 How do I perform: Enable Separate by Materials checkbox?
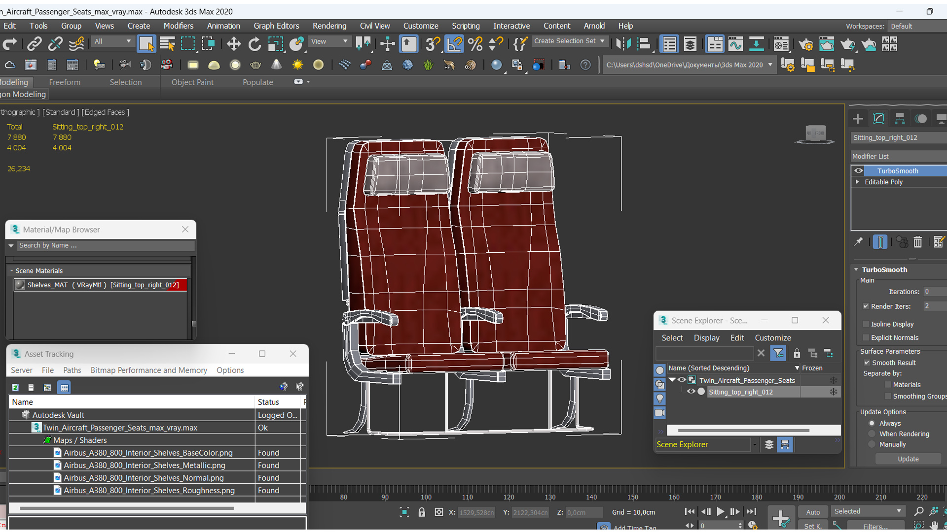[x=888, y=385]
